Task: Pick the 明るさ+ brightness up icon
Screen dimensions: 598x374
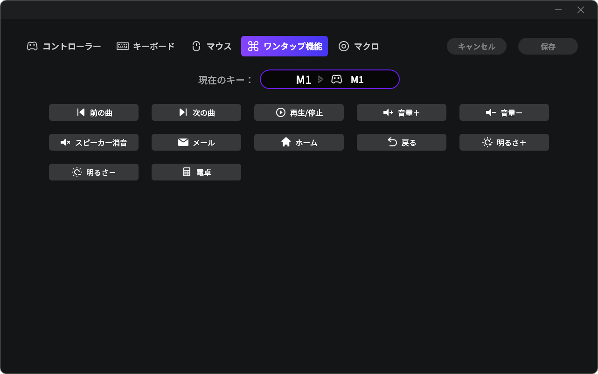Action: [x=487, y=142]
